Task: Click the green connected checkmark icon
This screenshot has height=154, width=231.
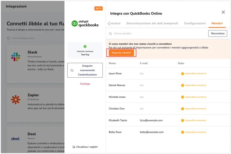Action: (85, 46)
